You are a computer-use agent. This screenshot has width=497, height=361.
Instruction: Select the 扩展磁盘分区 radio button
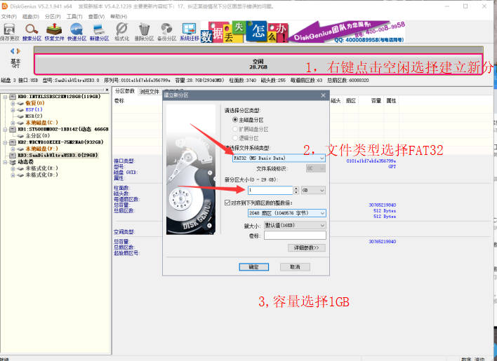[x=235, y=129]
